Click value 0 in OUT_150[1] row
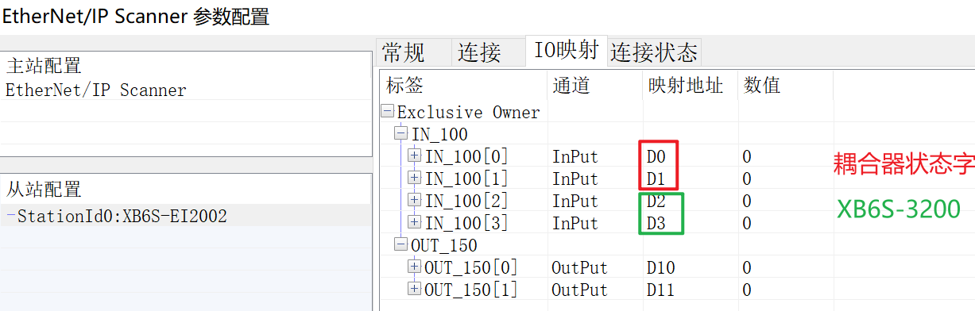975x311 pixels. coord(747,290)
